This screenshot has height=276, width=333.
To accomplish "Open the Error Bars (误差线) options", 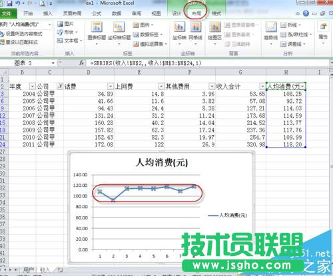I will tap(293, 44).
